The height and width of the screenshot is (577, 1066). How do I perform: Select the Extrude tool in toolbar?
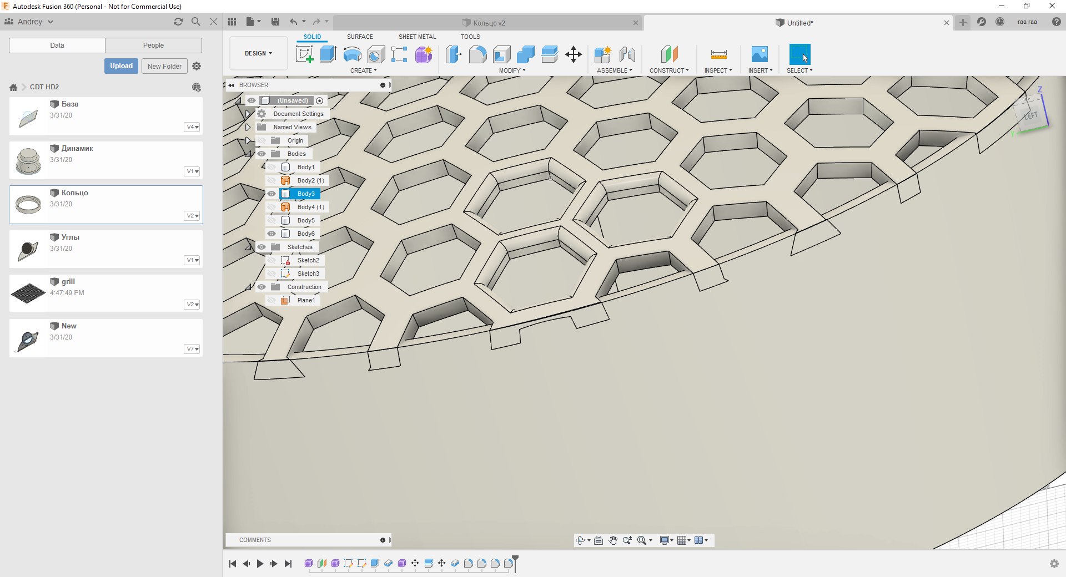click(328, 54)
